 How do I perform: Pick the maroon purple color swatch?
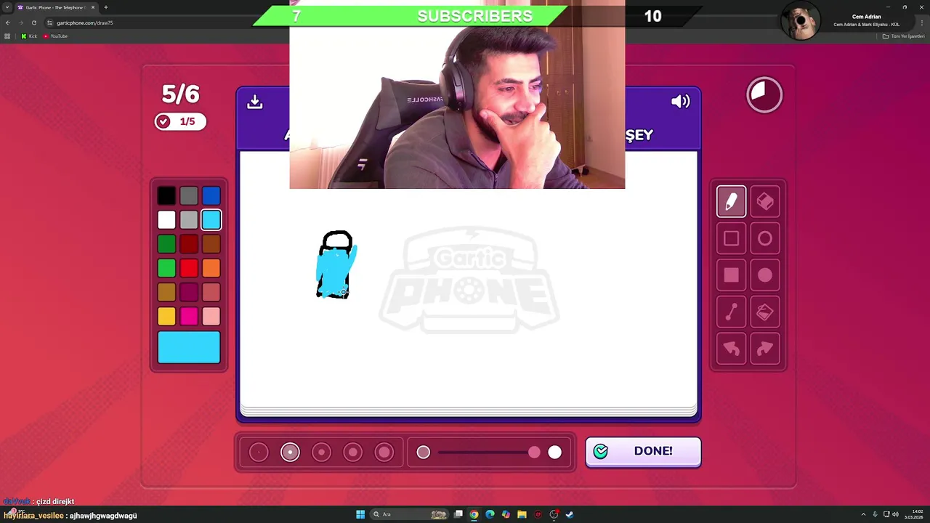[x=189, y=292]
